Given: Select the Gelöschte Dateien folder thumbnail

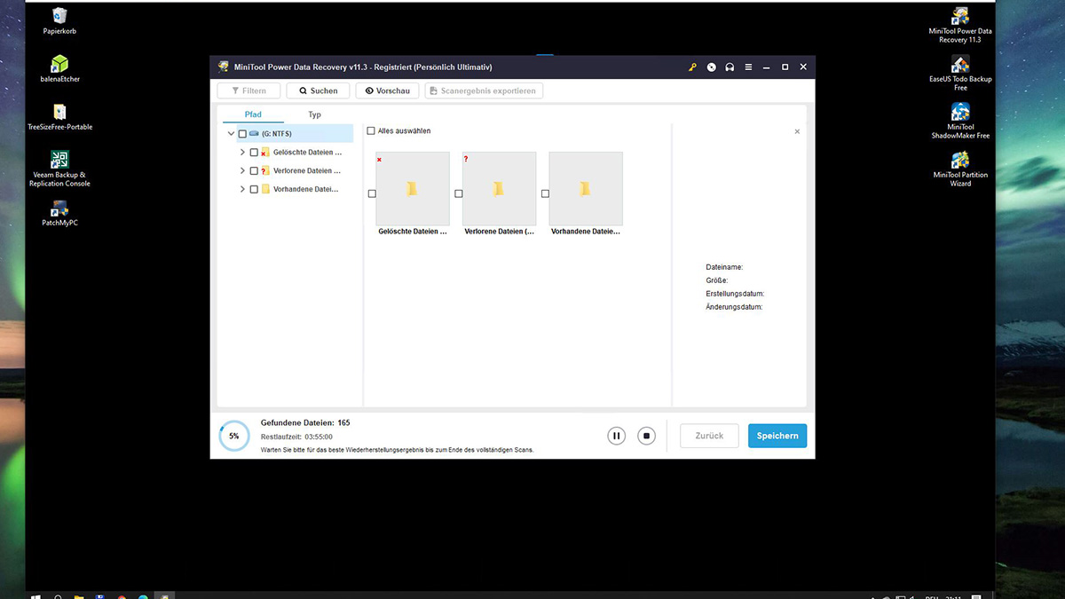Looking at the screenshot, I should click(413, 188).
